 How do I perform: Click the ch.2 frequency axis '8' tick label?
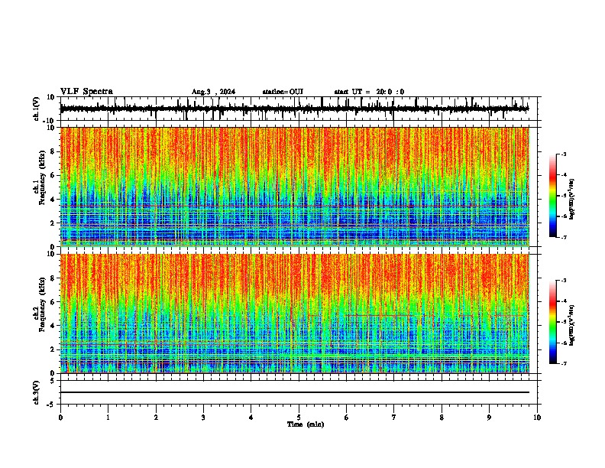coord(53,278)
